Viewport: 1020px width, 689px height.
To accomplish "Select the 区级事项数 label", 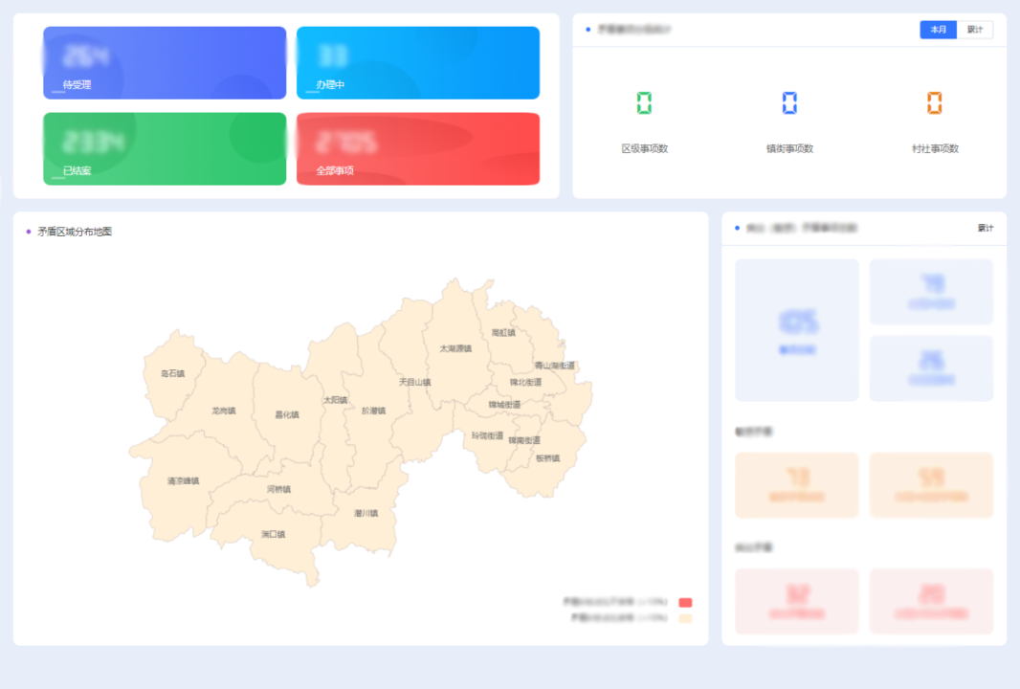I will [645, 148].
